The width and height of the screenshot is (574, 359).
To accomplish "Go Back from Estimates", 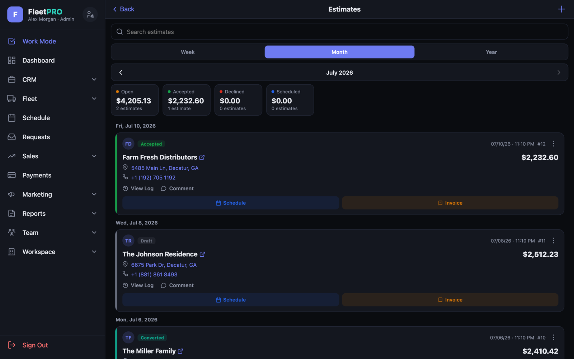I will pyautogui.click(x=123, y=9).
